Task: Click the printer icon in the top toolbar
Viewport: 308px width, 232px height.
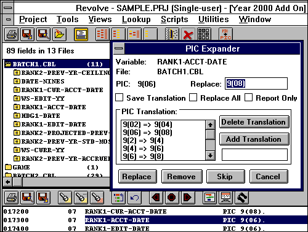Action: coord(12,34)
